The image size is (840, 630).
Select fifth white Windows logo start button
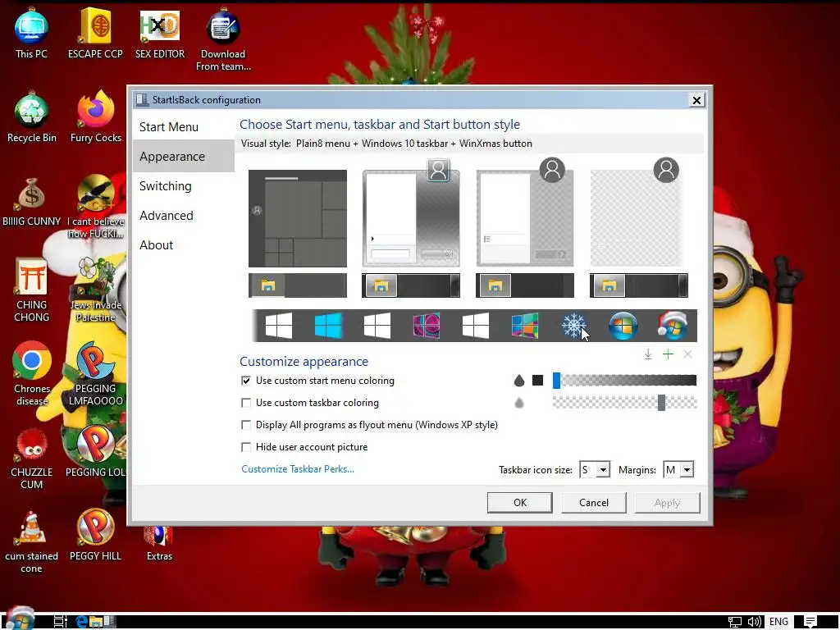coord(476,325)
